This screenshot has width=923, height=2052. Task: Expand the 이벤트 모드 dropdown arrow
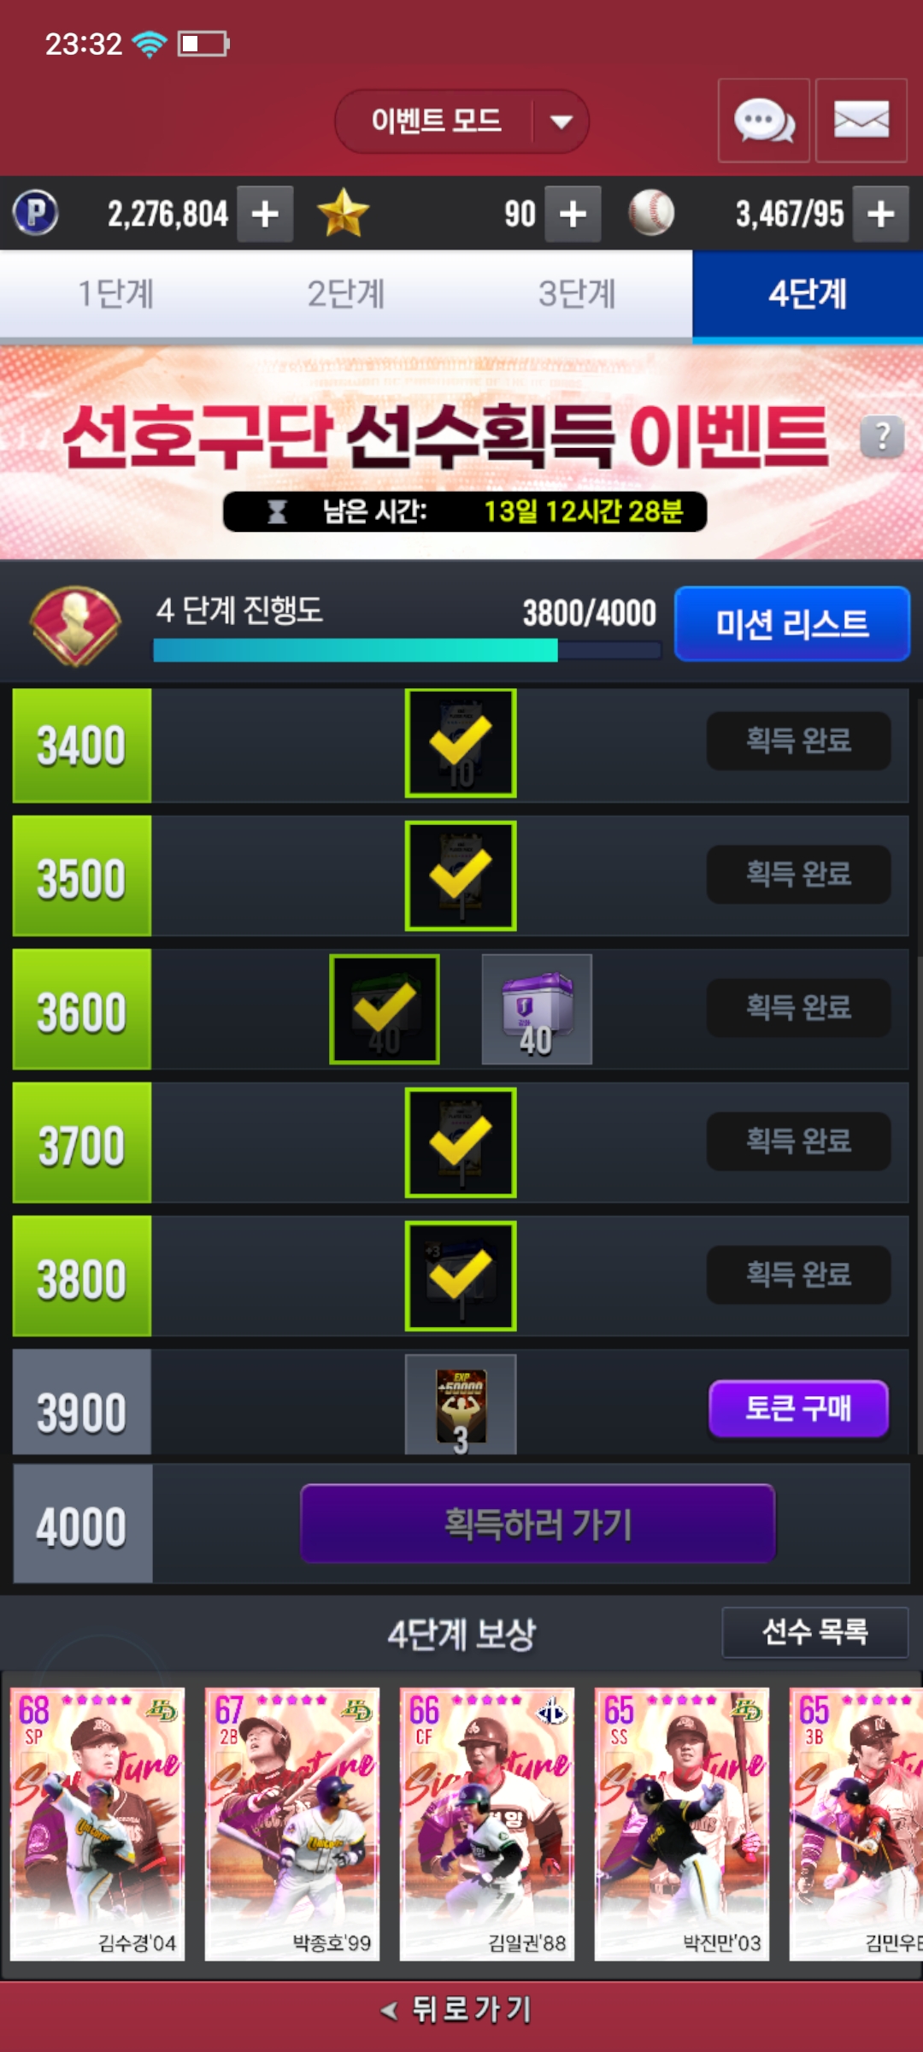(x=561, y=122)
